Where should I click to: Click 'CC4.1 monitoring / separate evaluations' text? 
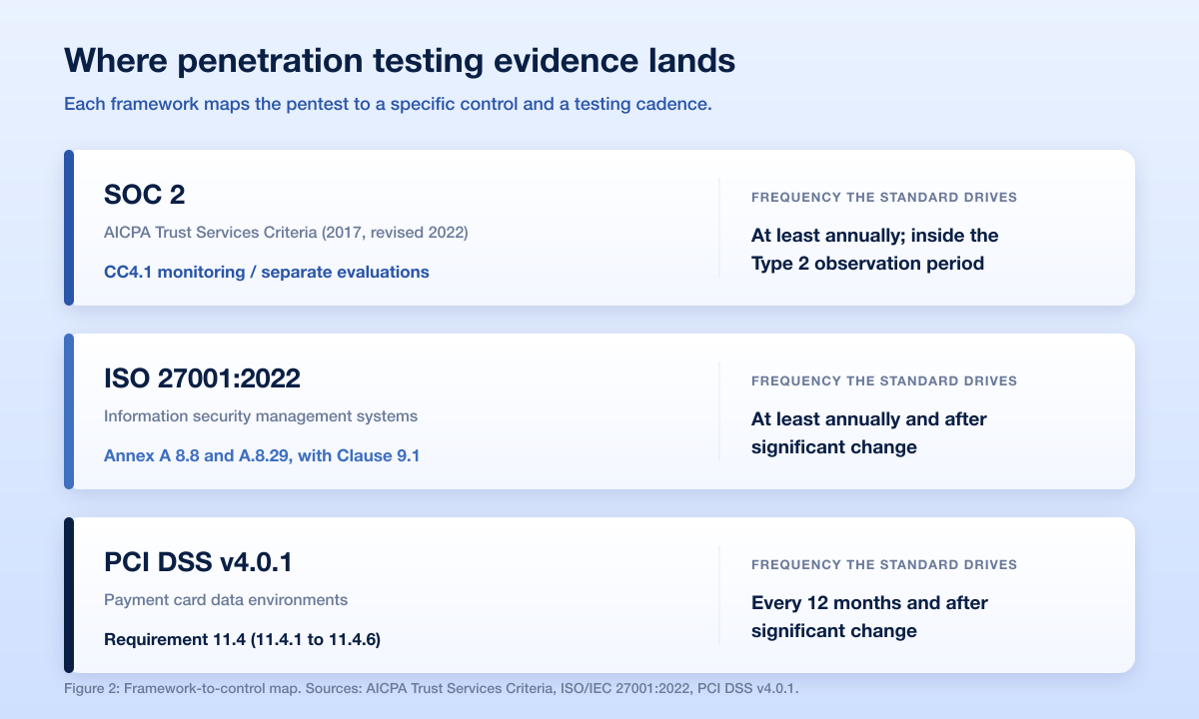click(267, 272)
